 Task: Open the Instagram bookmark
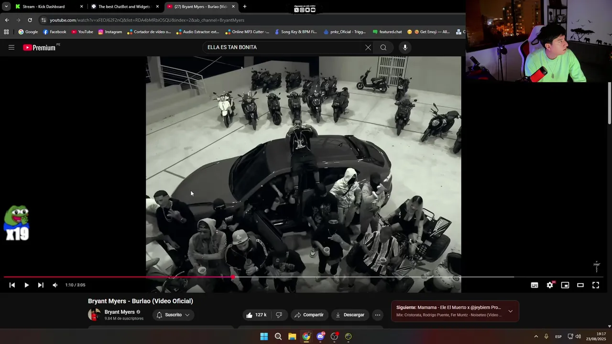110,32
